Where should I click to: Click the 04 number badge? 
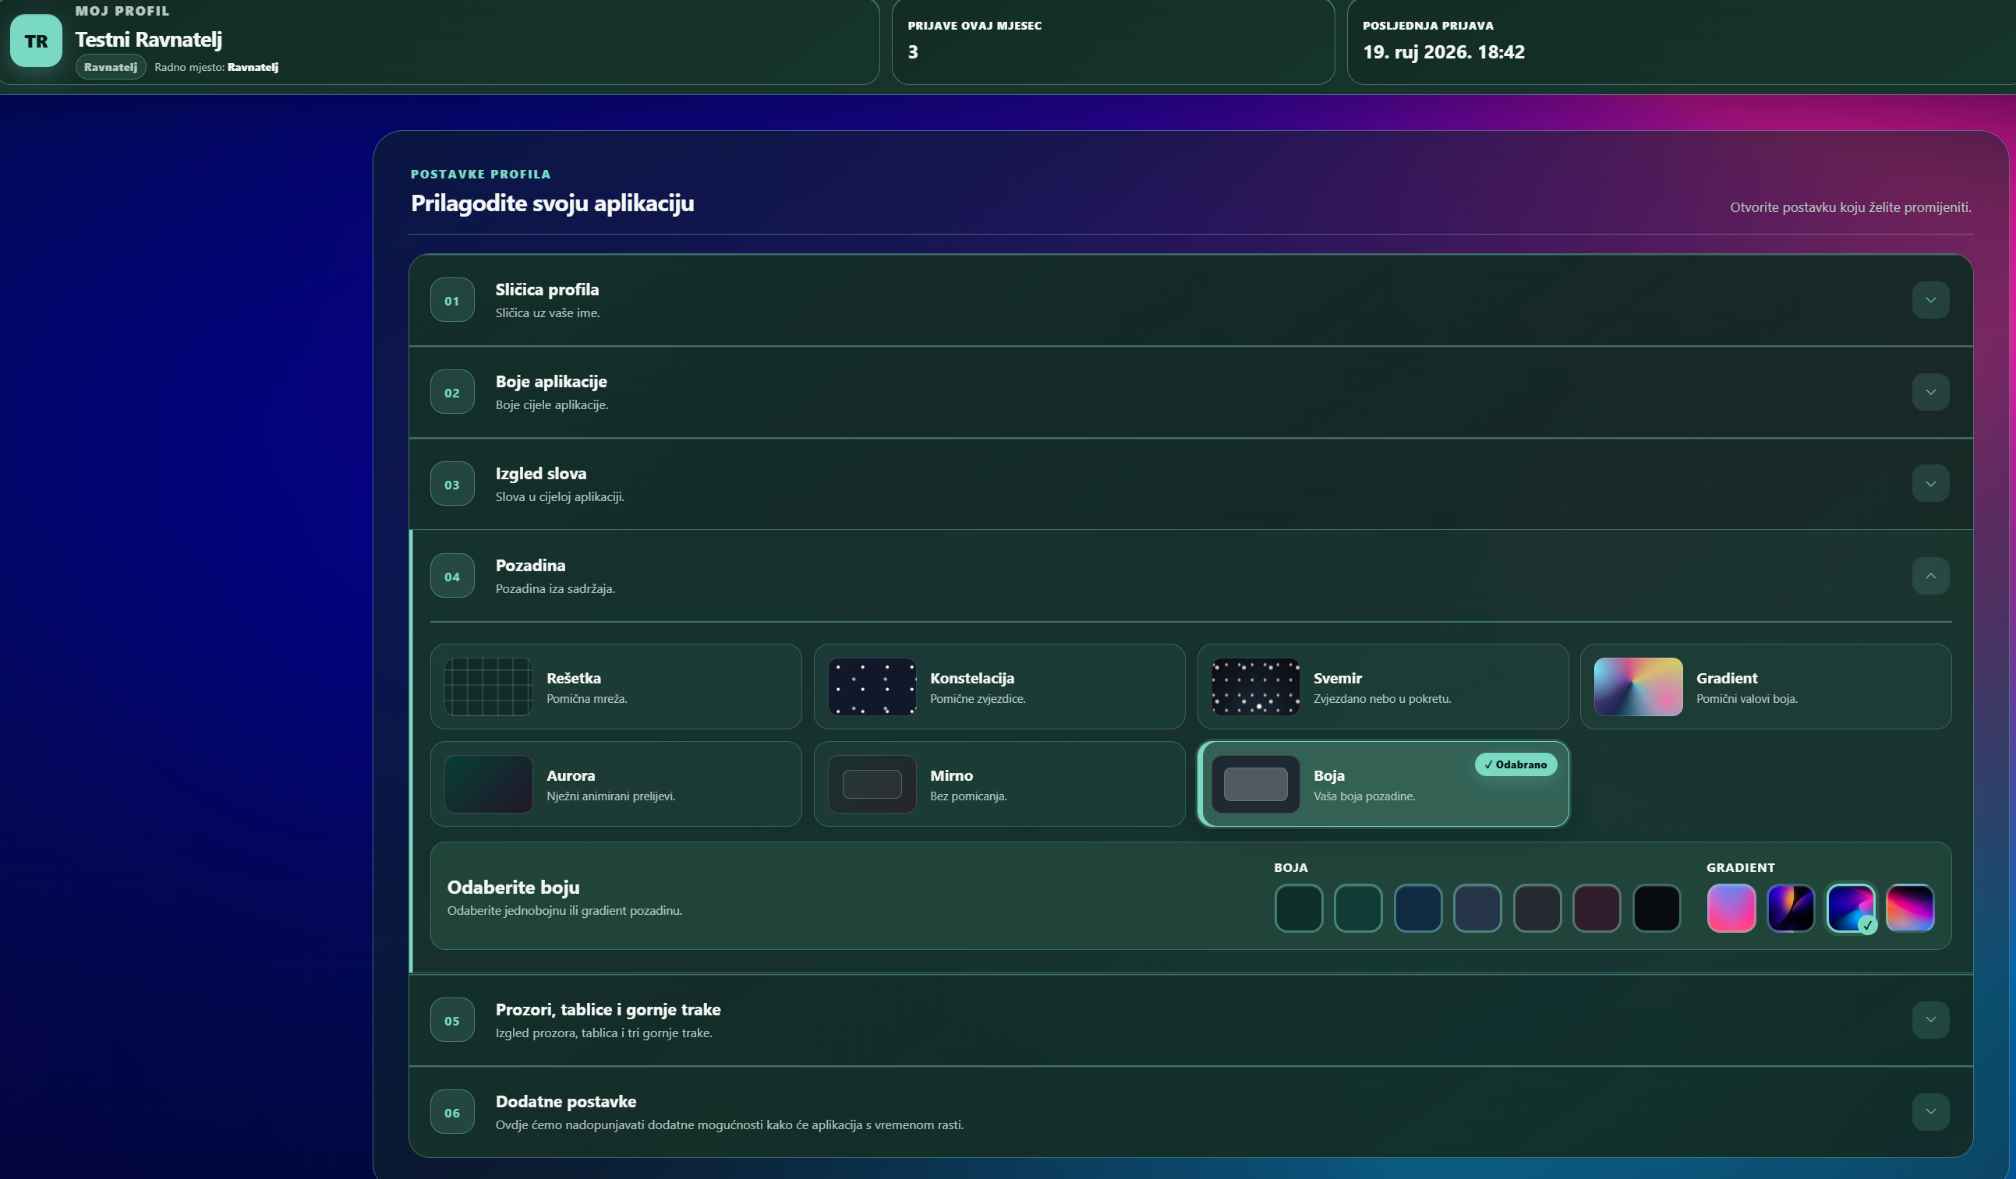click(452, 576)
